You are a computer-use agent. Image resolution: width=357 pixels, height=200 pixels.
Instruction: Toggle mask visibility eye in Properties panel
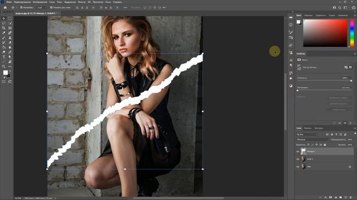coord(345,123)
